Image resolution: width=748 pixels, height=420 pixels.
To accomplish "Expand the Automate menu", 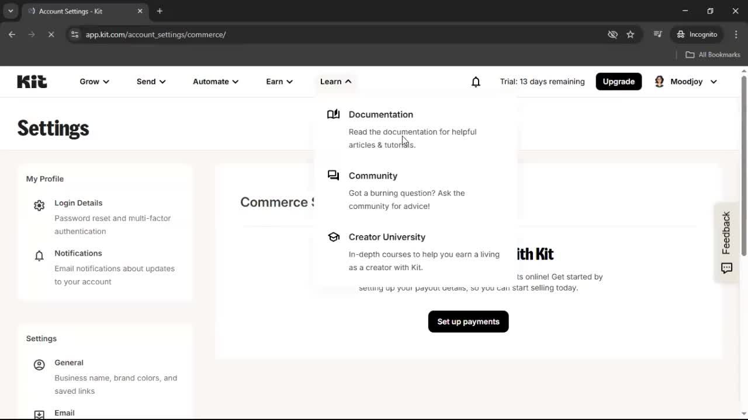I will pos(215,82).
